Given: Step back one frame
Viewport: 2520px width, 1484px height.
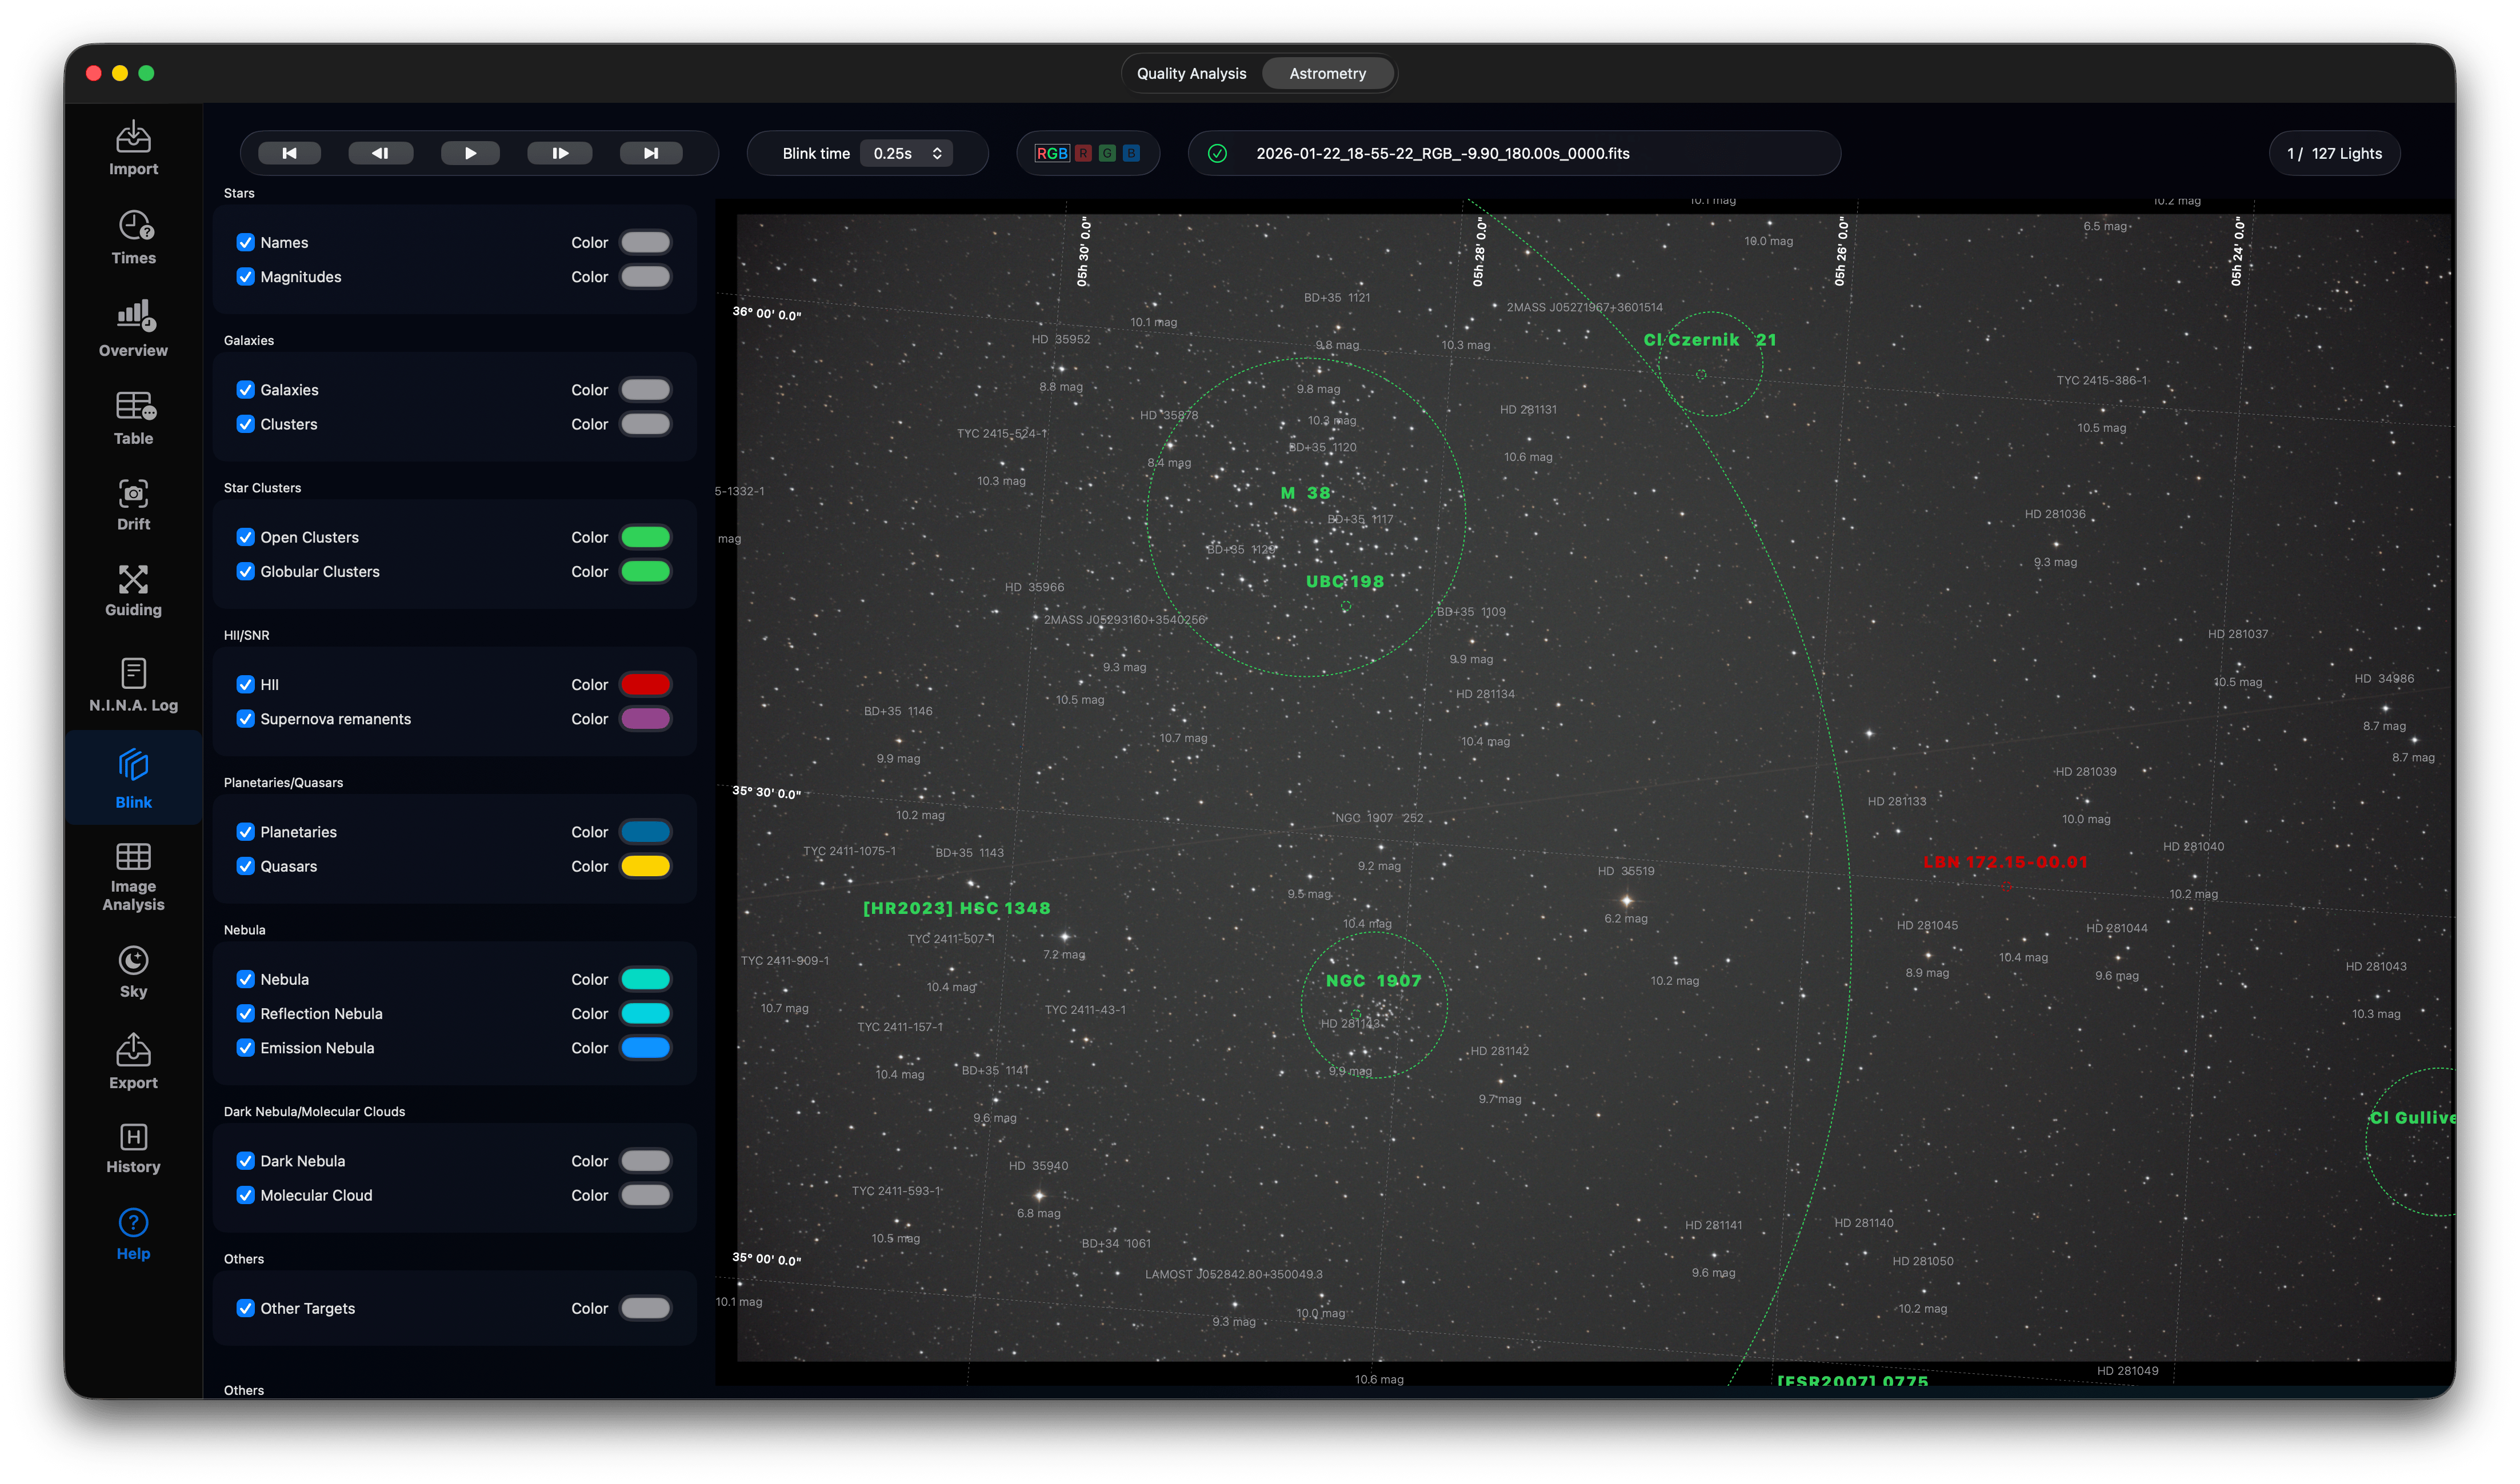Looking at the screenshot, I should pos(380,153).
